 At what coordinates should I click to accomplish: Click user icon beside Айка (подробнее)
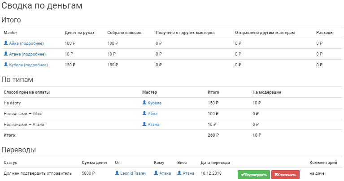click(x=6, y=43)
